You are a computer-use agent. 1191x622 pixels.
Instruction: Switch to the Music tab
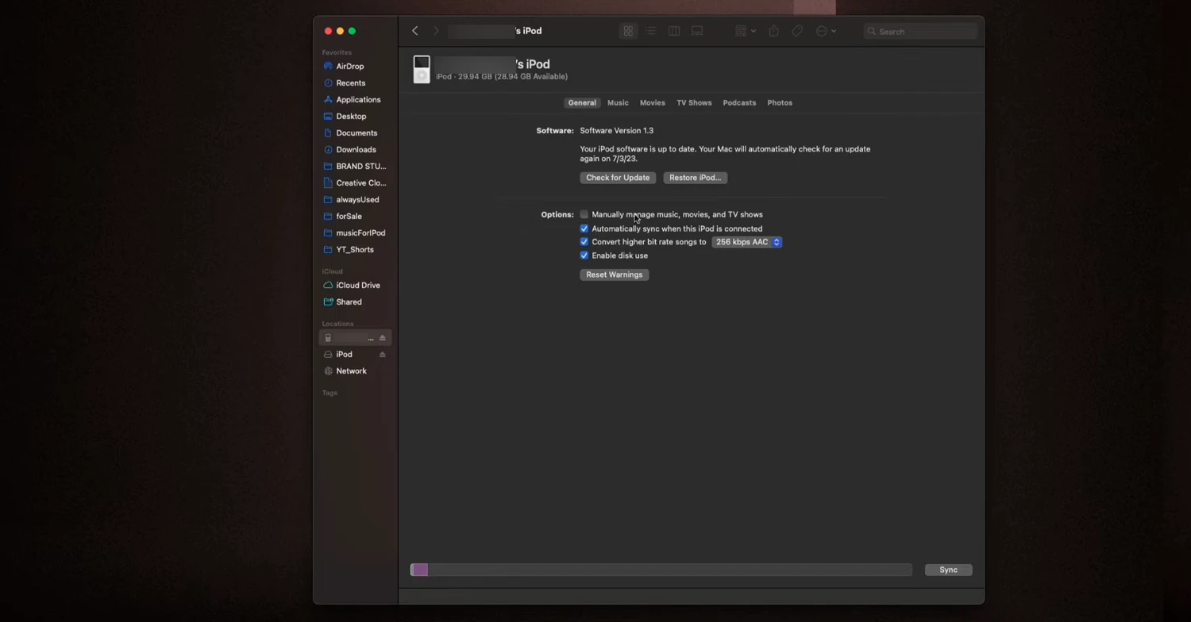tap(618, 103)
